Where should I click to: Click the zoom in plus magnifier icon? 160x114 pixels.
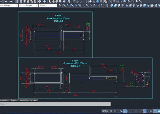coord(129,1)
